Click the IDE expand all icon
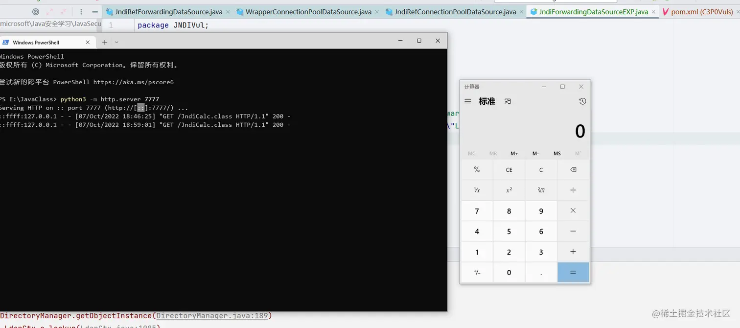This screenshot has height=328, width=740. click(50, 12)
